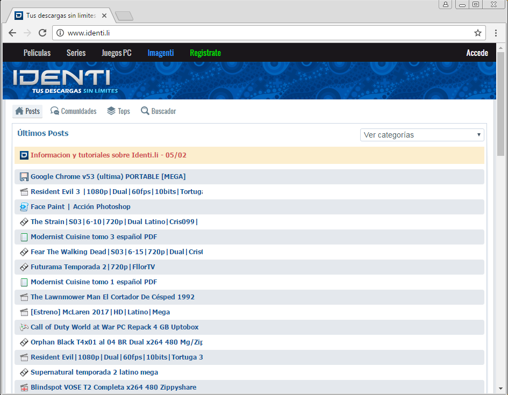Image resolution: width=508 pixels, height=395 pixels.
Task: Click the page vertical scrollbar thumb
Action: pos(500,104)
